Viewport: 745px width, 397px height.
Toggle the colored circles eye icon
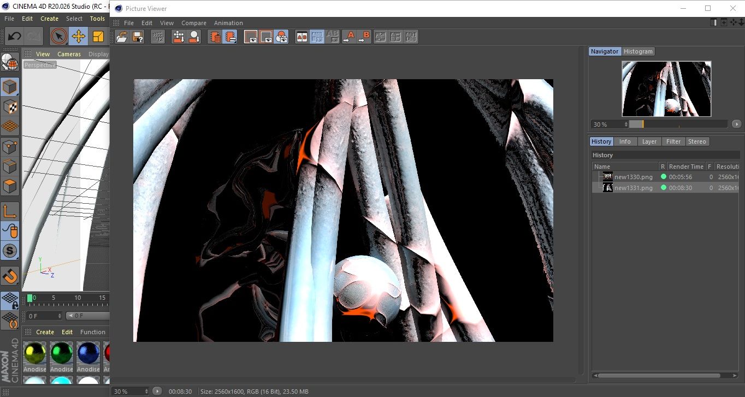pyautogui.click(x=281, y=37)
